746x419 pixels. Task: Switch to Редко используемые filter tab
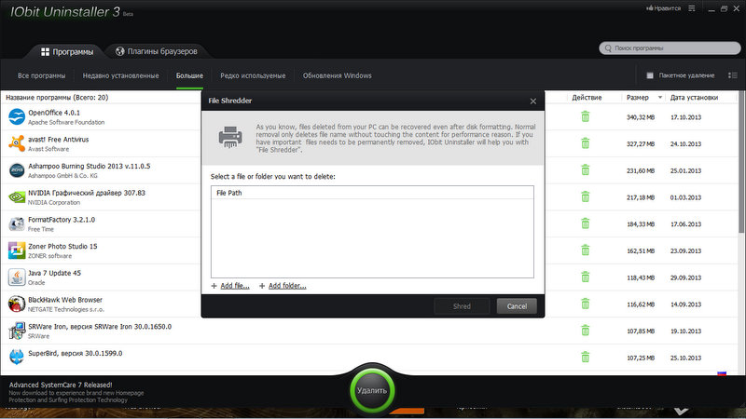[x=253, y=75]
